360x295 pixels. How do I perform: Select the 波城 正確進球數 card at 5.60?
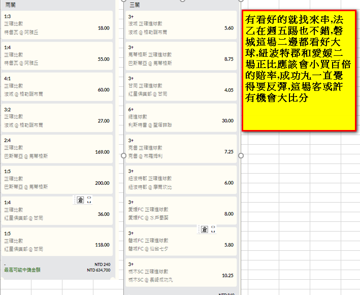coord(181,25)
